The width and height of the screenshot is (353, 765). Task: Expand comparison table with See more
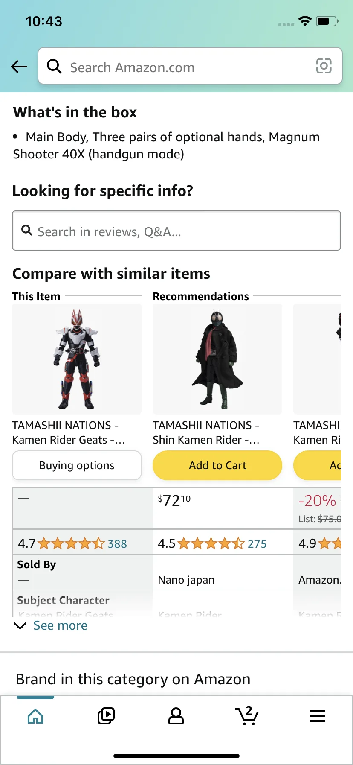60,625
